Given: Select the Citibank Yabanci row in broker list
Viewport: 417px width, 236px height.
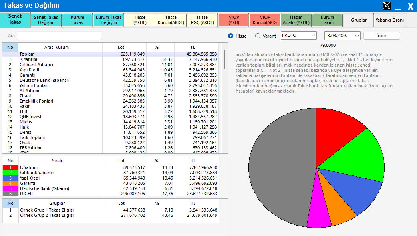Looking at the screenshot, I should tap(111, 65).
